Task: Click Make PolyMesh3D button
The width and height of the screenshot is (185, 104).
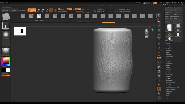Action: coord(175,16)
